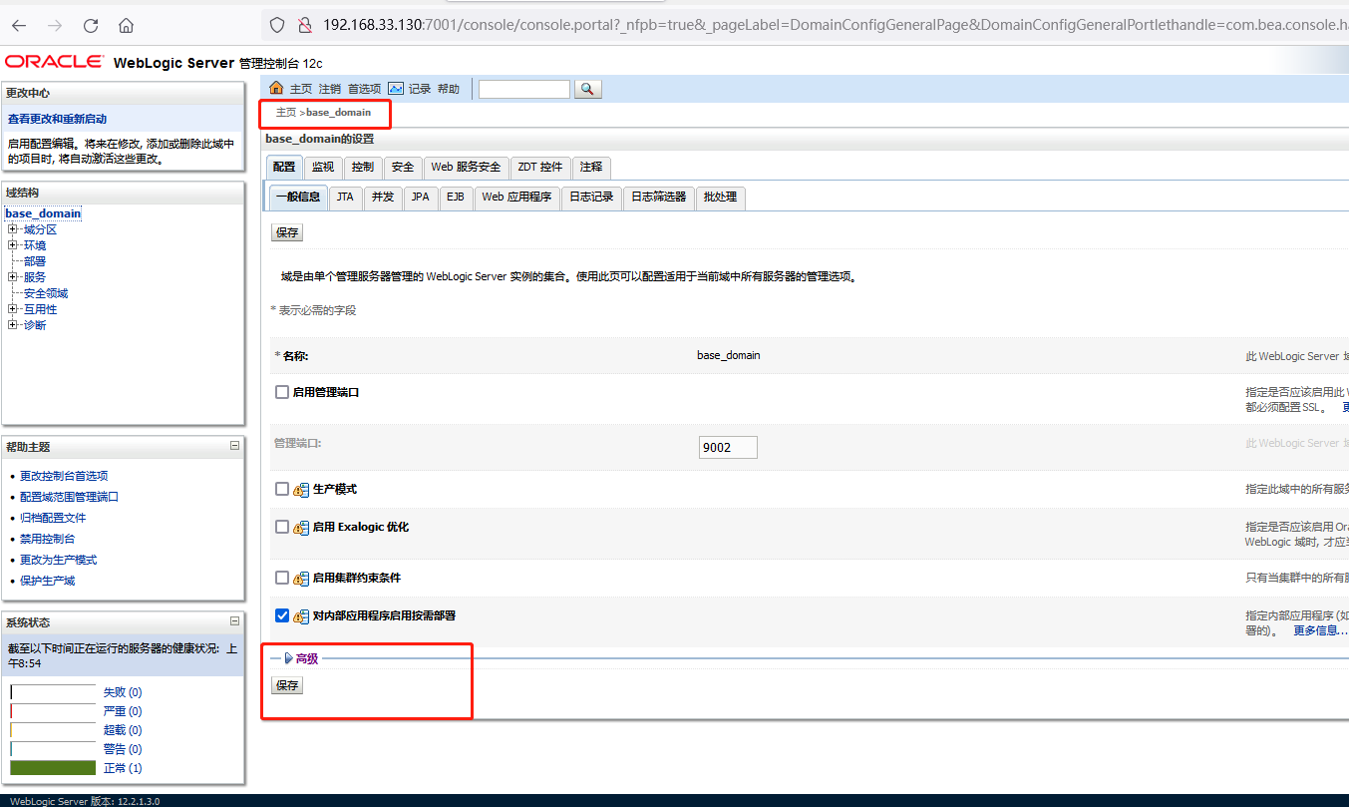Click the 正常 (1) health status link
The height and width of the screenshot is (807, 1349).
click(x=123, y=768)
